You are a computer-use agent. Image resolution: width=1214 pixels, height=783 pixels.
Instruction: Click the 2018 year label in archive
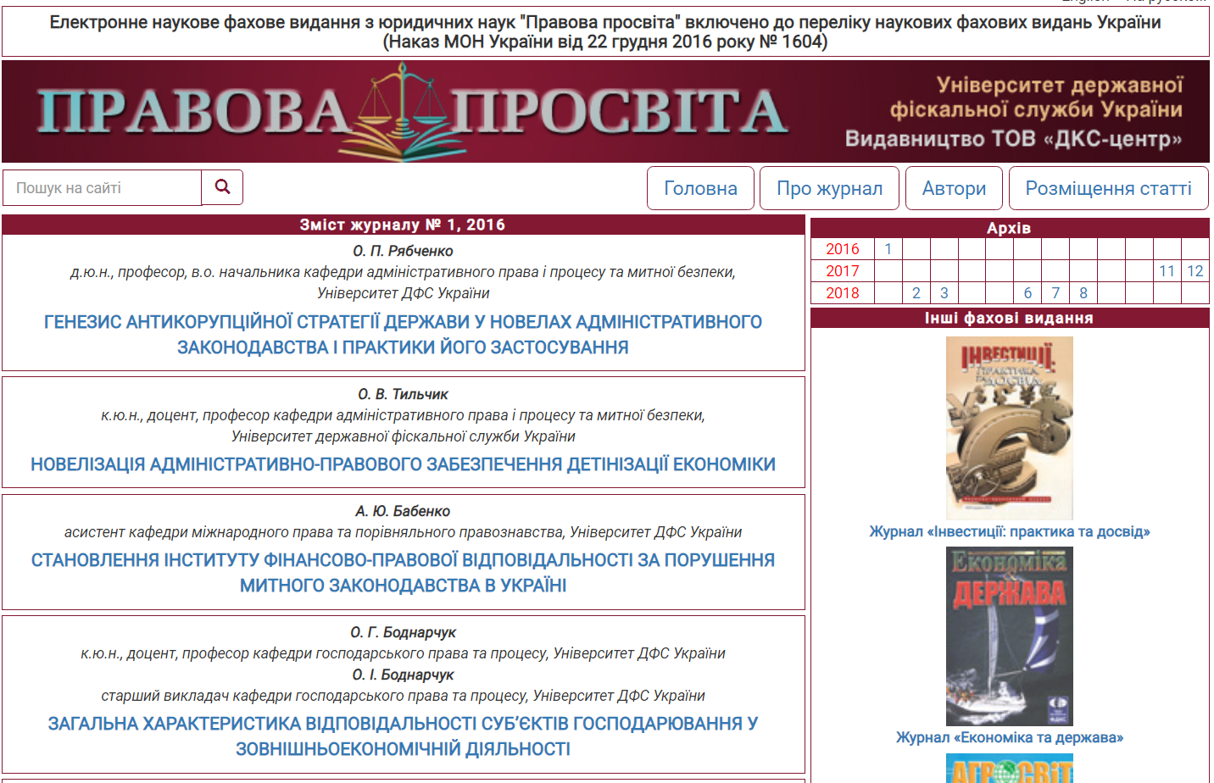[843, 293]
